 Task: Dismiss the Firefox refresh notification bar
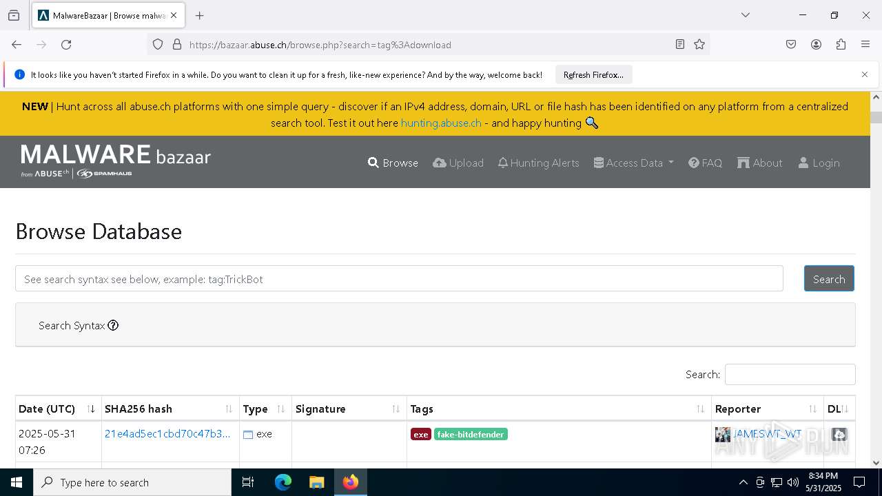click(x=865, y=74)
